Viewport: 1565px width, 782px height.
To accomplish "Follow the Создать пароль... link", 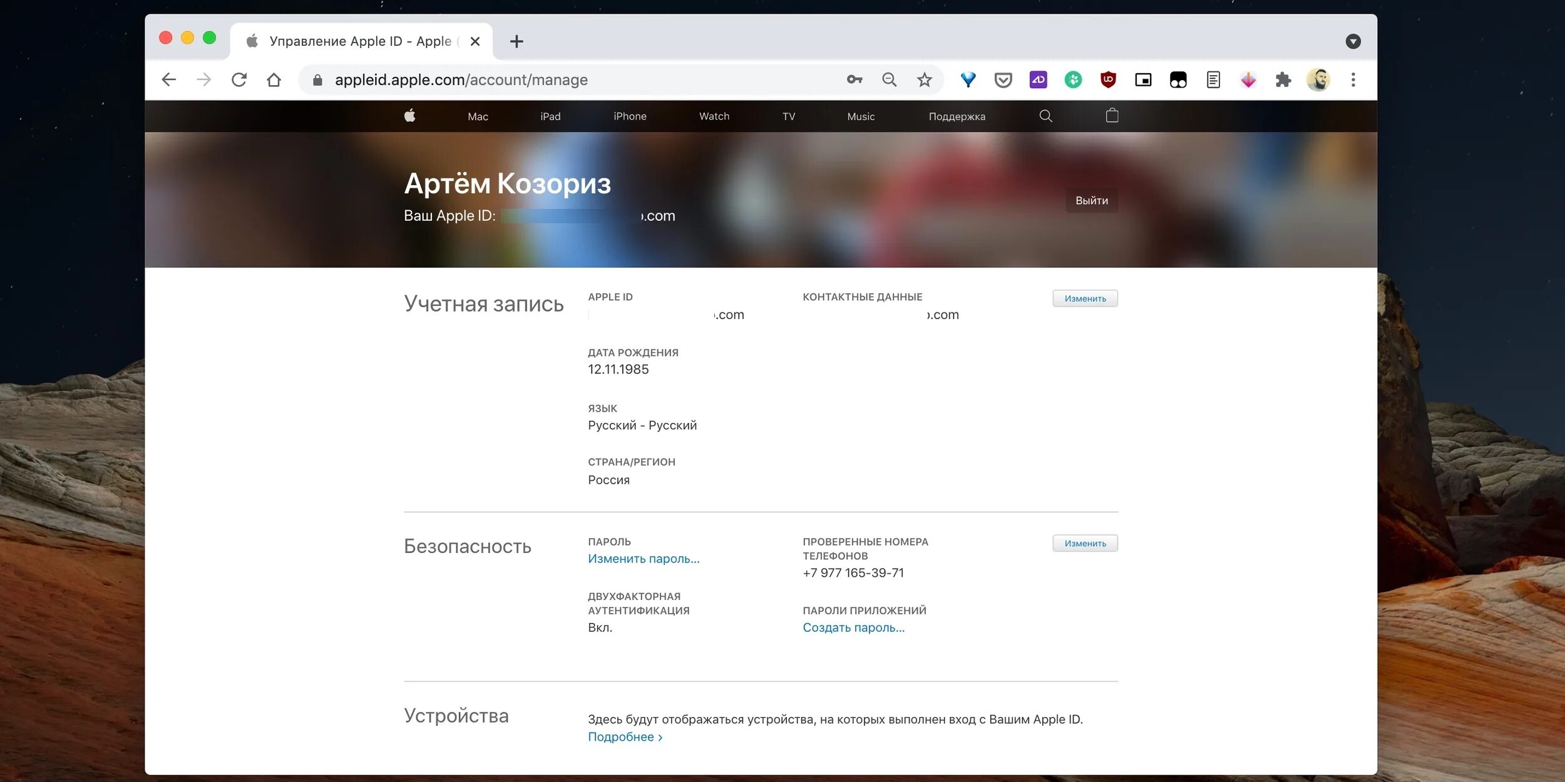I will [x=853, y=627].
